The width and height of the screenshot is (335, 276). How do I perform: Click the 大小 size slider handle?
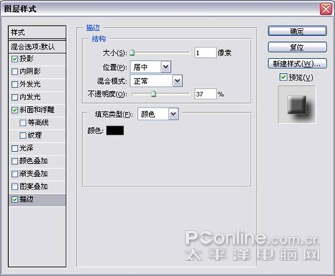click(132, 53)
